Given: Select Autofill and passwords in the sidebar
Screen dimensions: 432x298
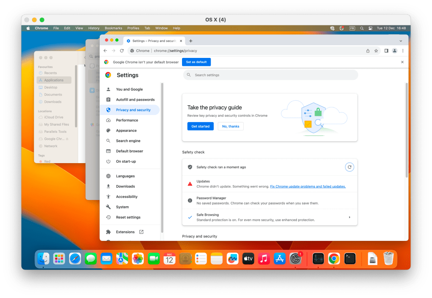Looking at the screenshot, I should (x=135, y=100).
